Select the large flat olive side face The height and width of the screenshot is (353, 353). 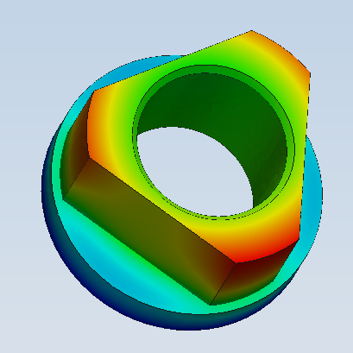point(149,230)
